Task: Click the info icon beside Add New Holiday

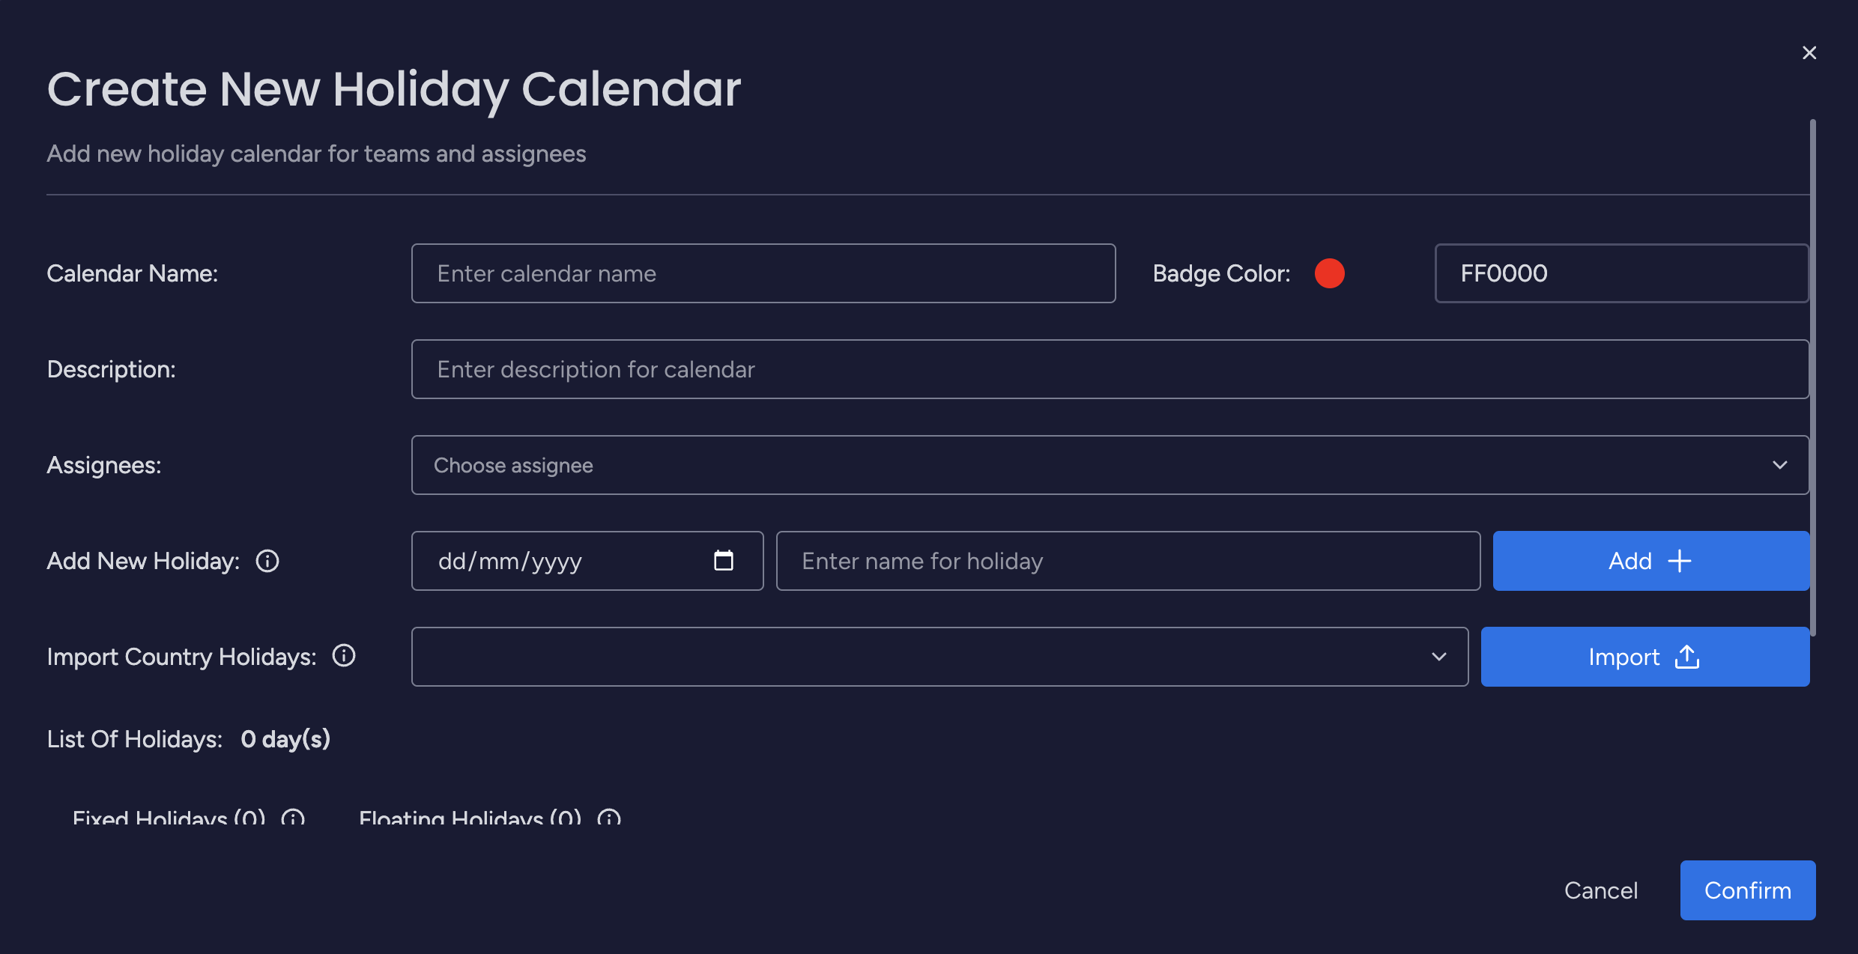Action: point(267,561)
